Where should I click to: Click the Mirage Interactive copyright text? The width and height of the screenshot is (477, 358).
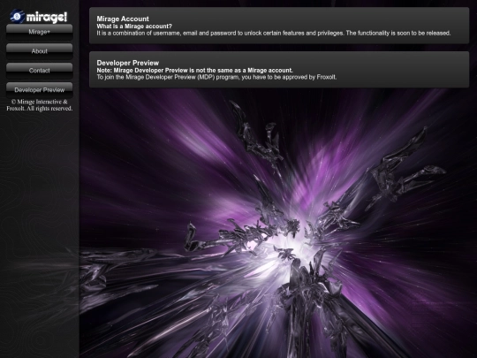click(x=40, y=105)
